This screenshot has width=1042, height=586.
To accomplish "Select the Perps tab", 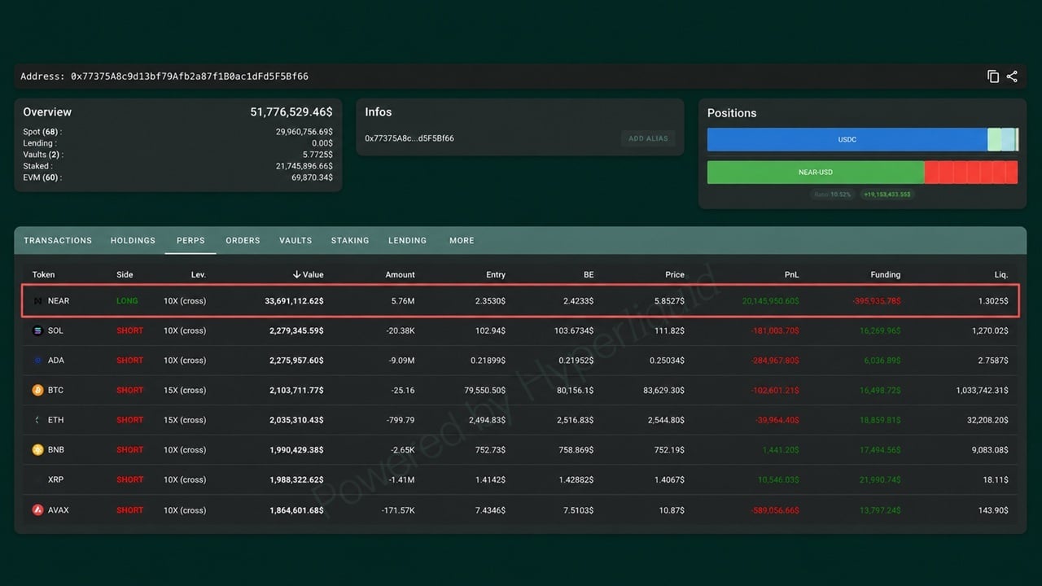I will (190, 240).
